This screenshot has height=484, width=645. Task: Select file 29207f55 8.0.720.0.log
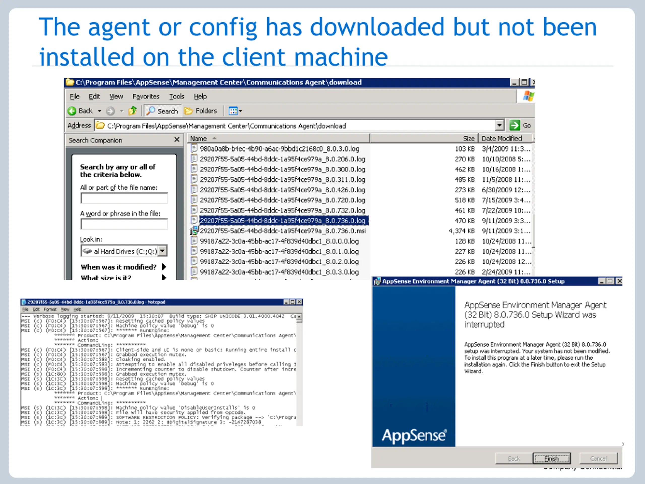[x=282, y=200]
